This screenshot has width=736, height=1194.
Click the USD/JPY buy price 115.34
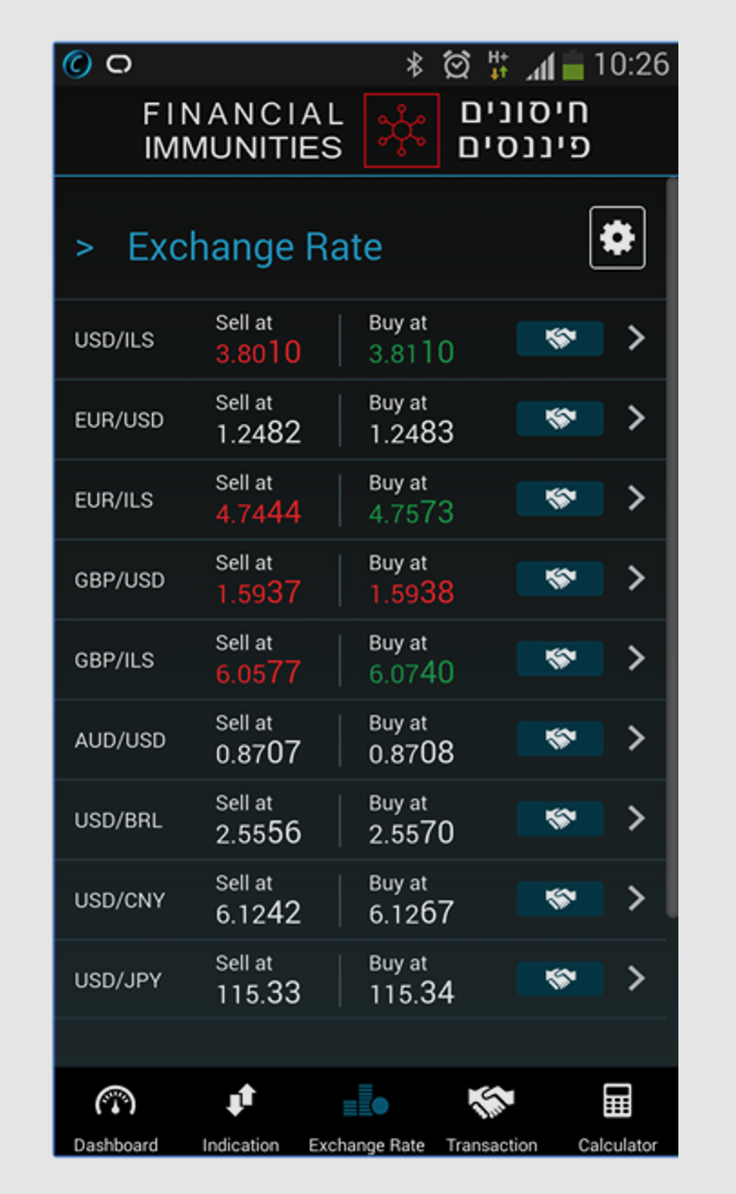click(411, 993)
